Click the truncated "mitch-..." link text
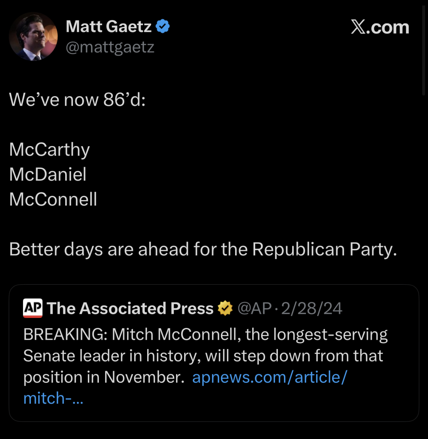This screenshot has width=428, height=439. pyautogui.click(x=53, y=398)
